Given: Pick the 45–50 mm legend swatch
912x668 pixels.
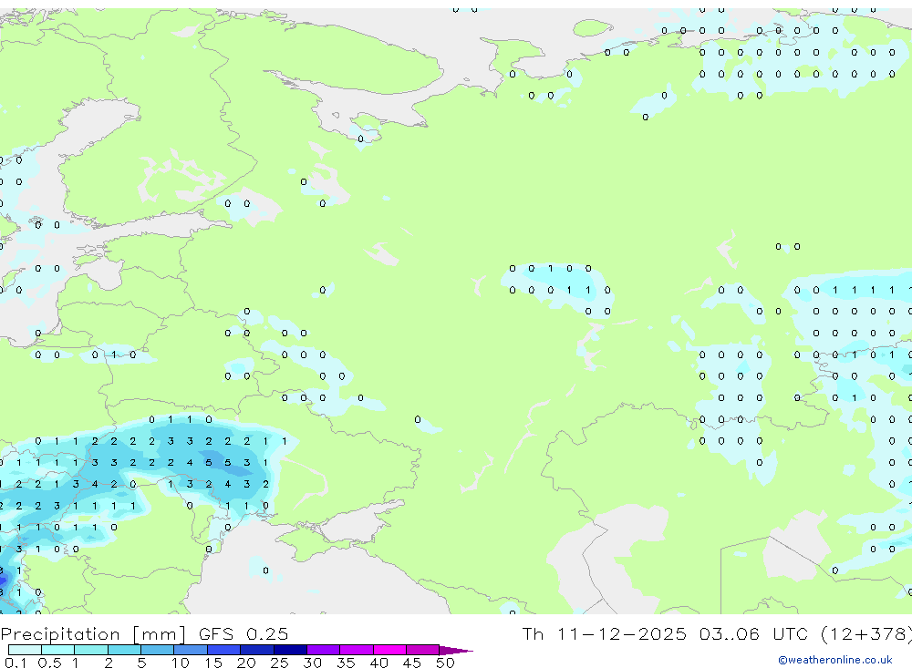Looking at the screenshot, I should tap(423, 650).
